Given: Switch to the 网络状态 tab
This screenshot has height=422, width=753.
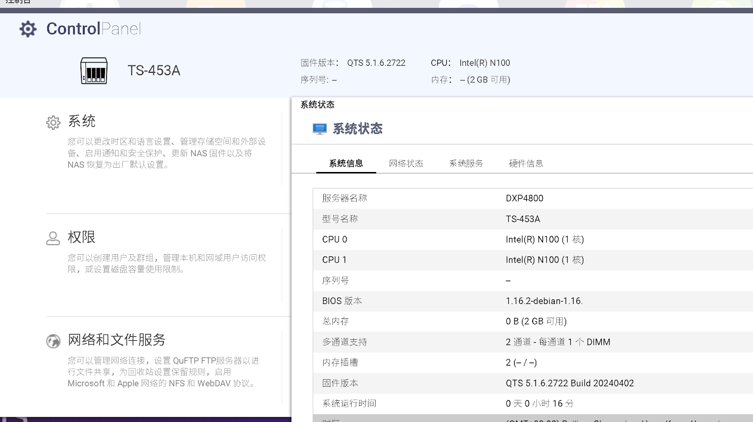Looking at the screenshot, I should pos(406,164).
